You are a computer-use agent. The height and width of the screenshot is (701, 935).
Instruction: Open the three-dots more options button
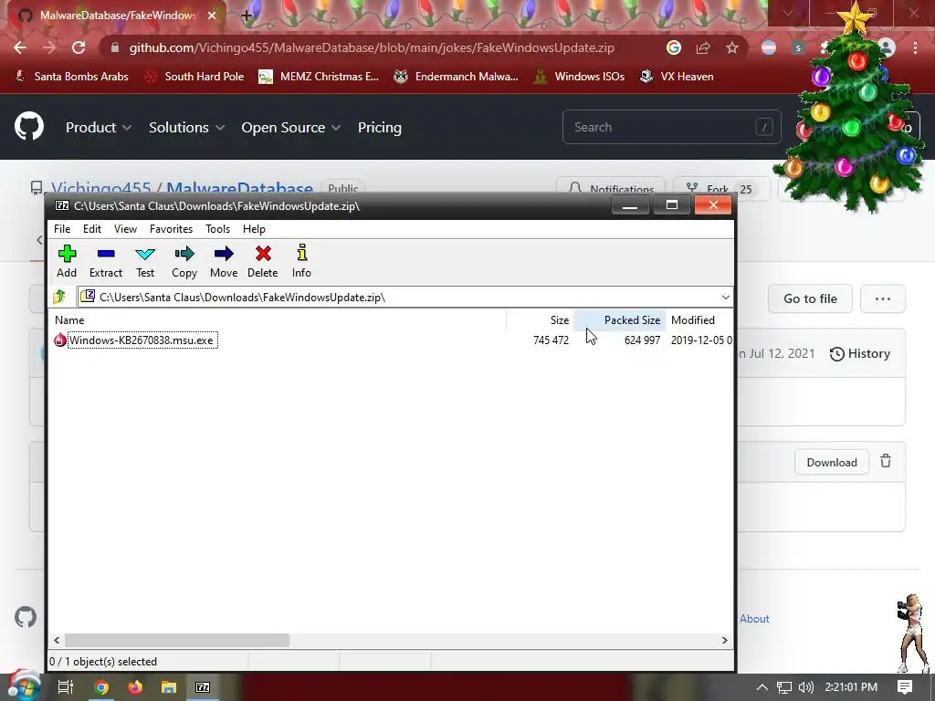point(883,298)
